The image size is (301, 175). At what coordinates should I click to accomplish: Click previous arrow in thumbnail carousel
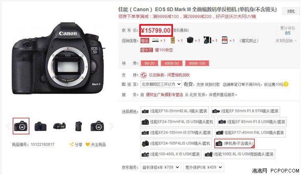pyautogui.click(x=8, y=126)
